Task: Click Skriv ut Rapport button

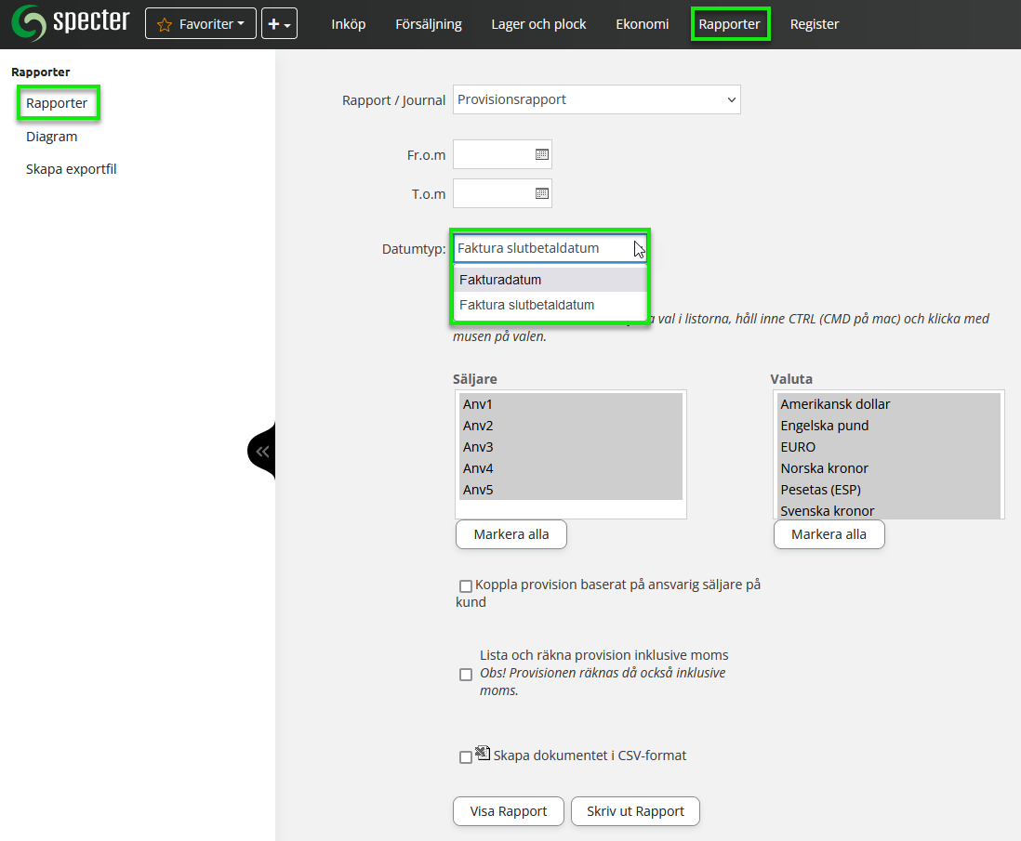Action: point(635,811)
